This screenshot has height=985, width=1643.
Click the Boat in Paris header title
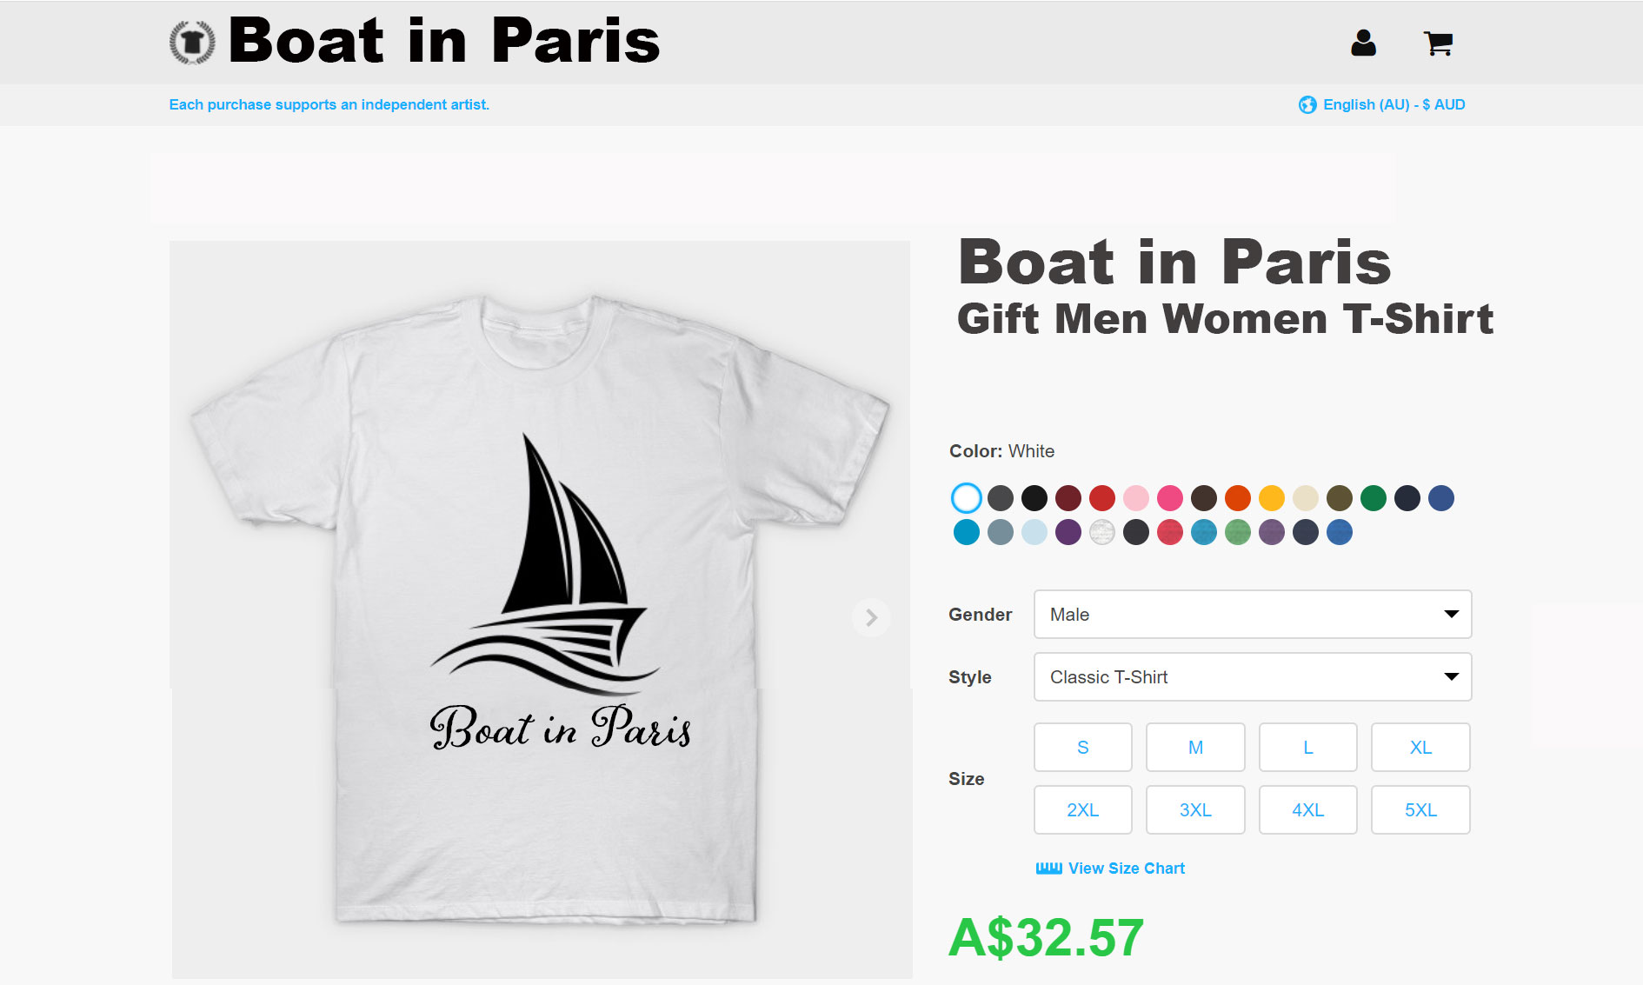click(x=443, y=42)
